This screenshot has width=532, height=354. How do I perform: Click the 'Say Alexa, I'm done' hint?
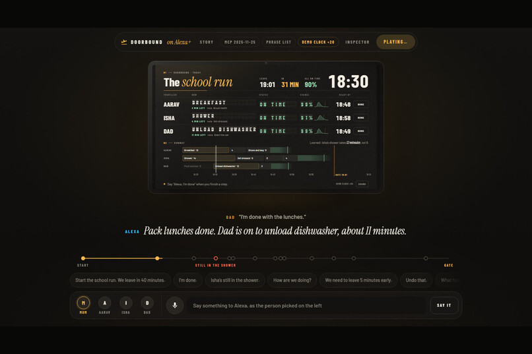[197, 185]
